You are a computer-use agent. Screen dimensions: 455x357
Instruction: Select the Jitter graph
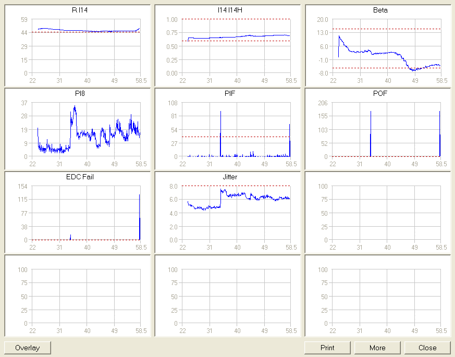tap(236, 213)
